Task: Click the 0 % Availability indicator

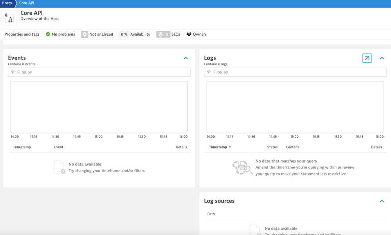Action: tap(135, 34)
